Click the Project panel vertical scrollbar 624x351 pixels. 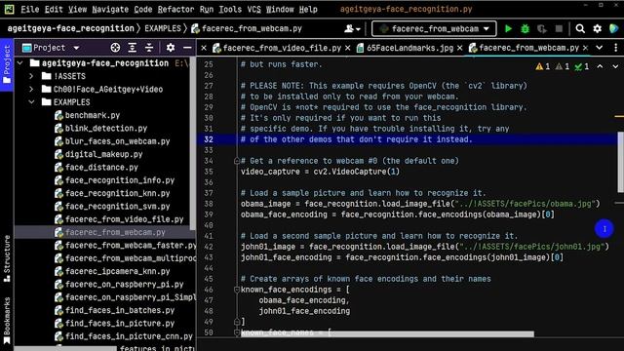click(193, 143)
